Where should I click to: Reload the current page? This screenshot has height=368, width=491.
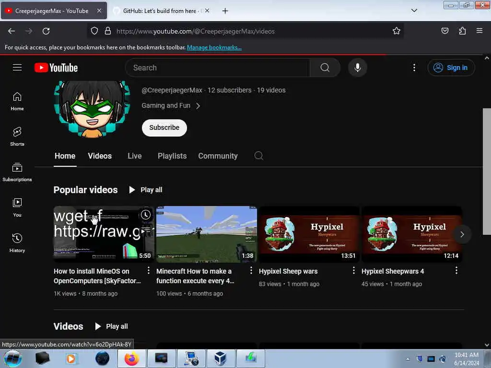(x=46, y=31)
